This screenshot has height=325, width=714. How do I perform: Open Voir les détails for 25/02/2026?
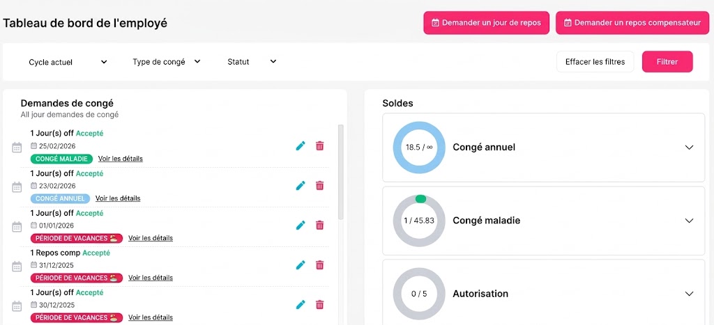120,159
